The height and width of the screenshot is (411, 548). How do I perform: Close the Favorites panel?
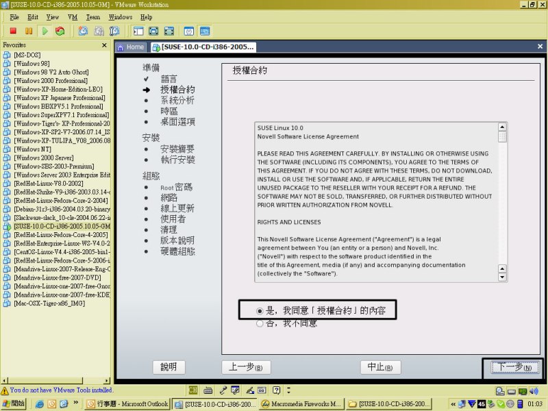point(104,45)
